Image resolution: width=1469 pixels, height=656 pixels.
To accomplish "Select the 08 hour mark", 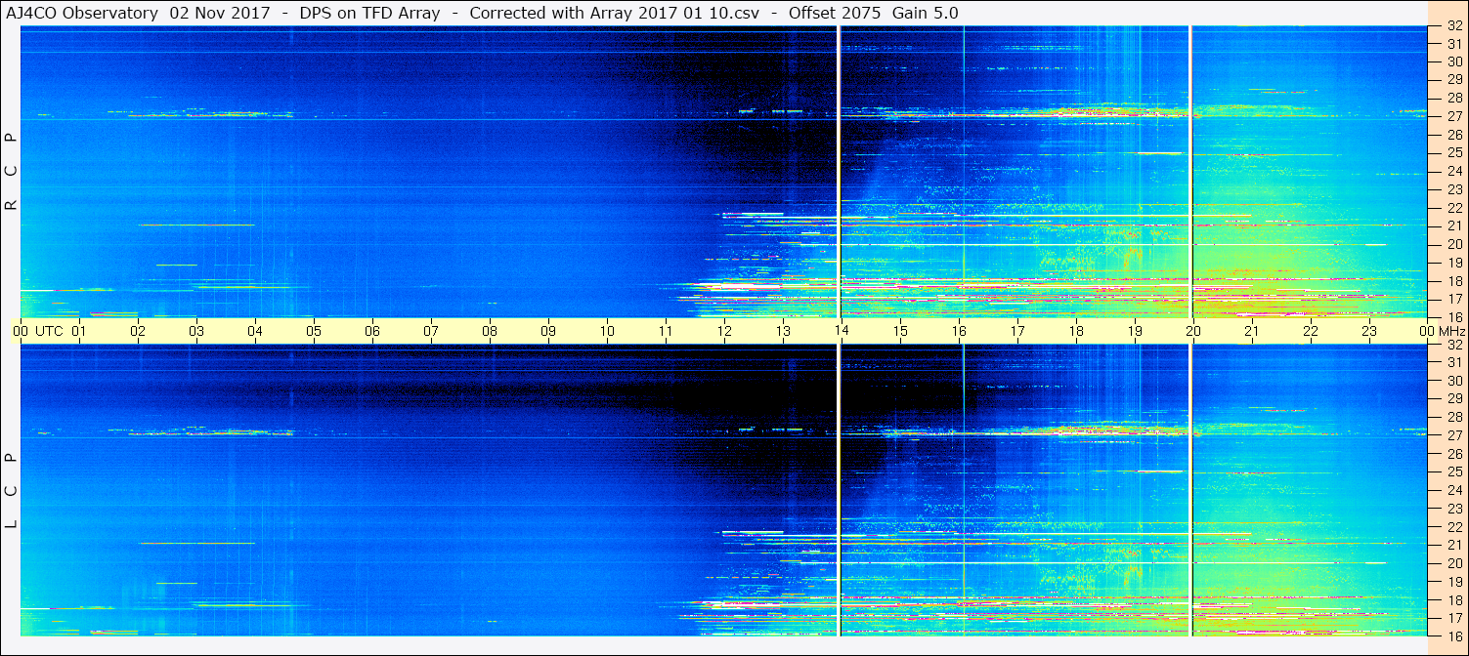I will pos(490,331).
